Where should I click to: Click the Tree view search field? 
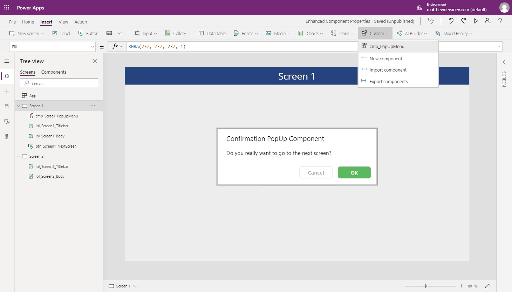point(59,83)
